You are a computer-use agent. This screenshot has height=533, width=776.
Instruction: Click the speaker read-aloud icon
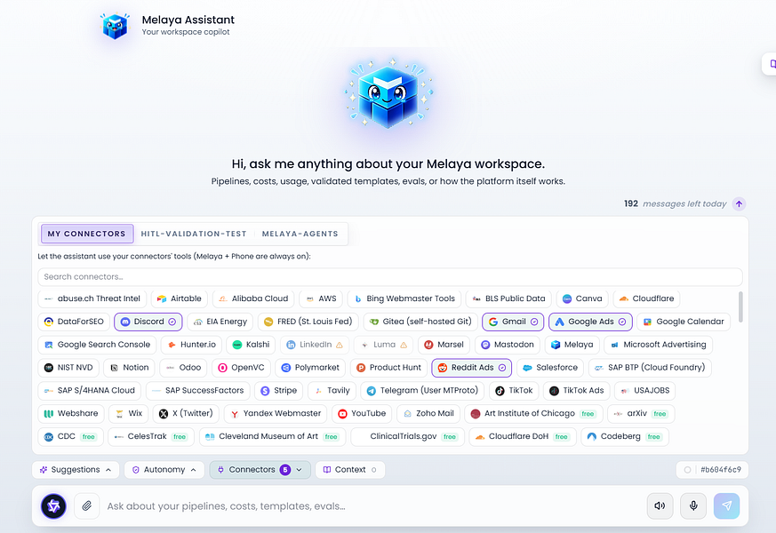[x=660, y=505]
